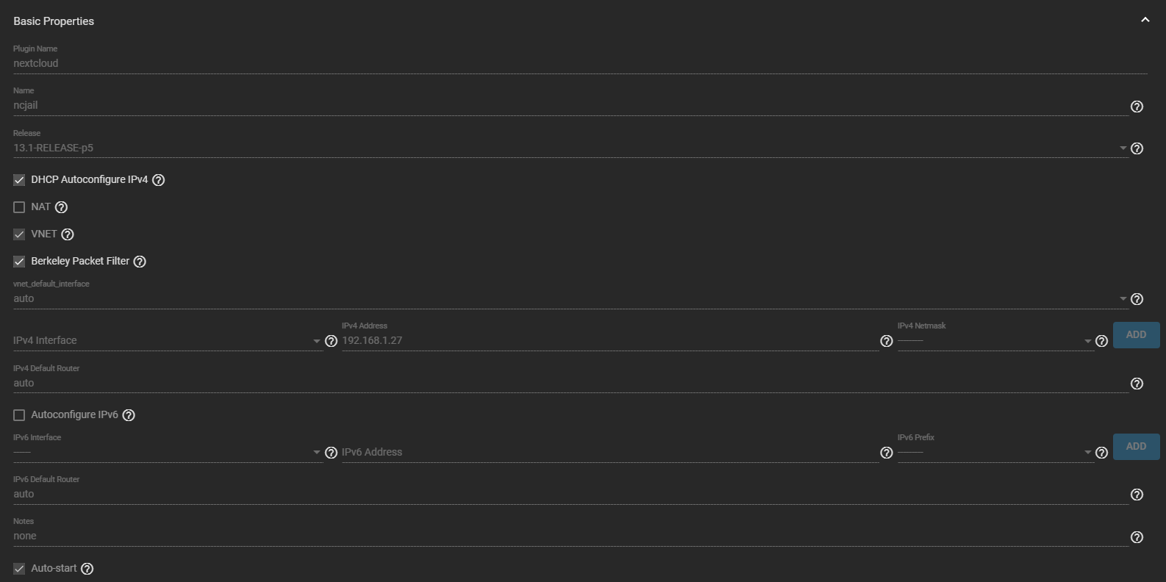The width and height of the screenshot is (1166, 582).
Task: Expand the IPv4 Netmask dropdown
Action: coord(994,341)
